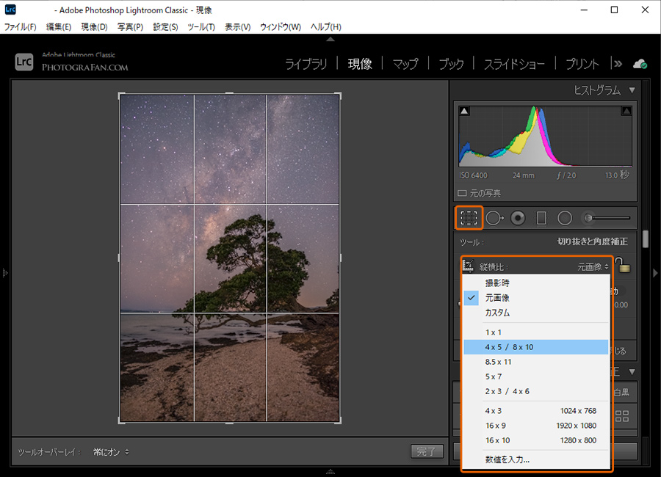
Task: Click the bottom-right crop corner handle
Action: pyautogui.click(x=339, y=420)
